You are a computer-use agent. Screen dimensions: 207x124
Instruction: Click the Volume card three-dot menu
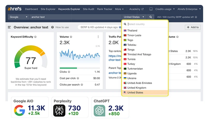(98, 37)
